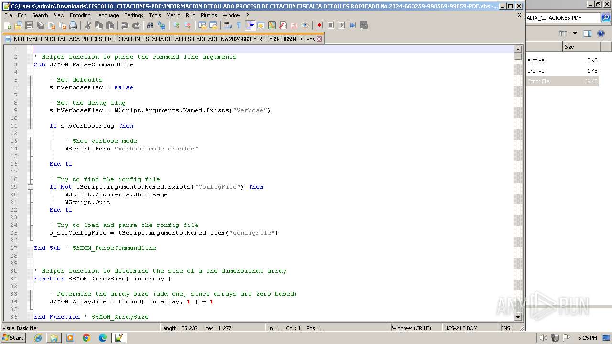This screenshot has width=612, height=344.
Task: Save the current file using toolbar icon
Action: (29, 25)
